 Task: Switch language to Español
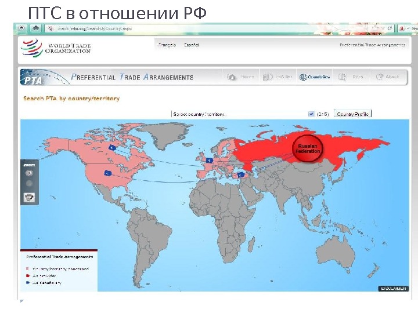(192, 45)
